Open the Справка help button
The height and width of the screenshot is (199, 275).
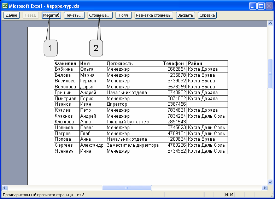click(x=207, y=15)
